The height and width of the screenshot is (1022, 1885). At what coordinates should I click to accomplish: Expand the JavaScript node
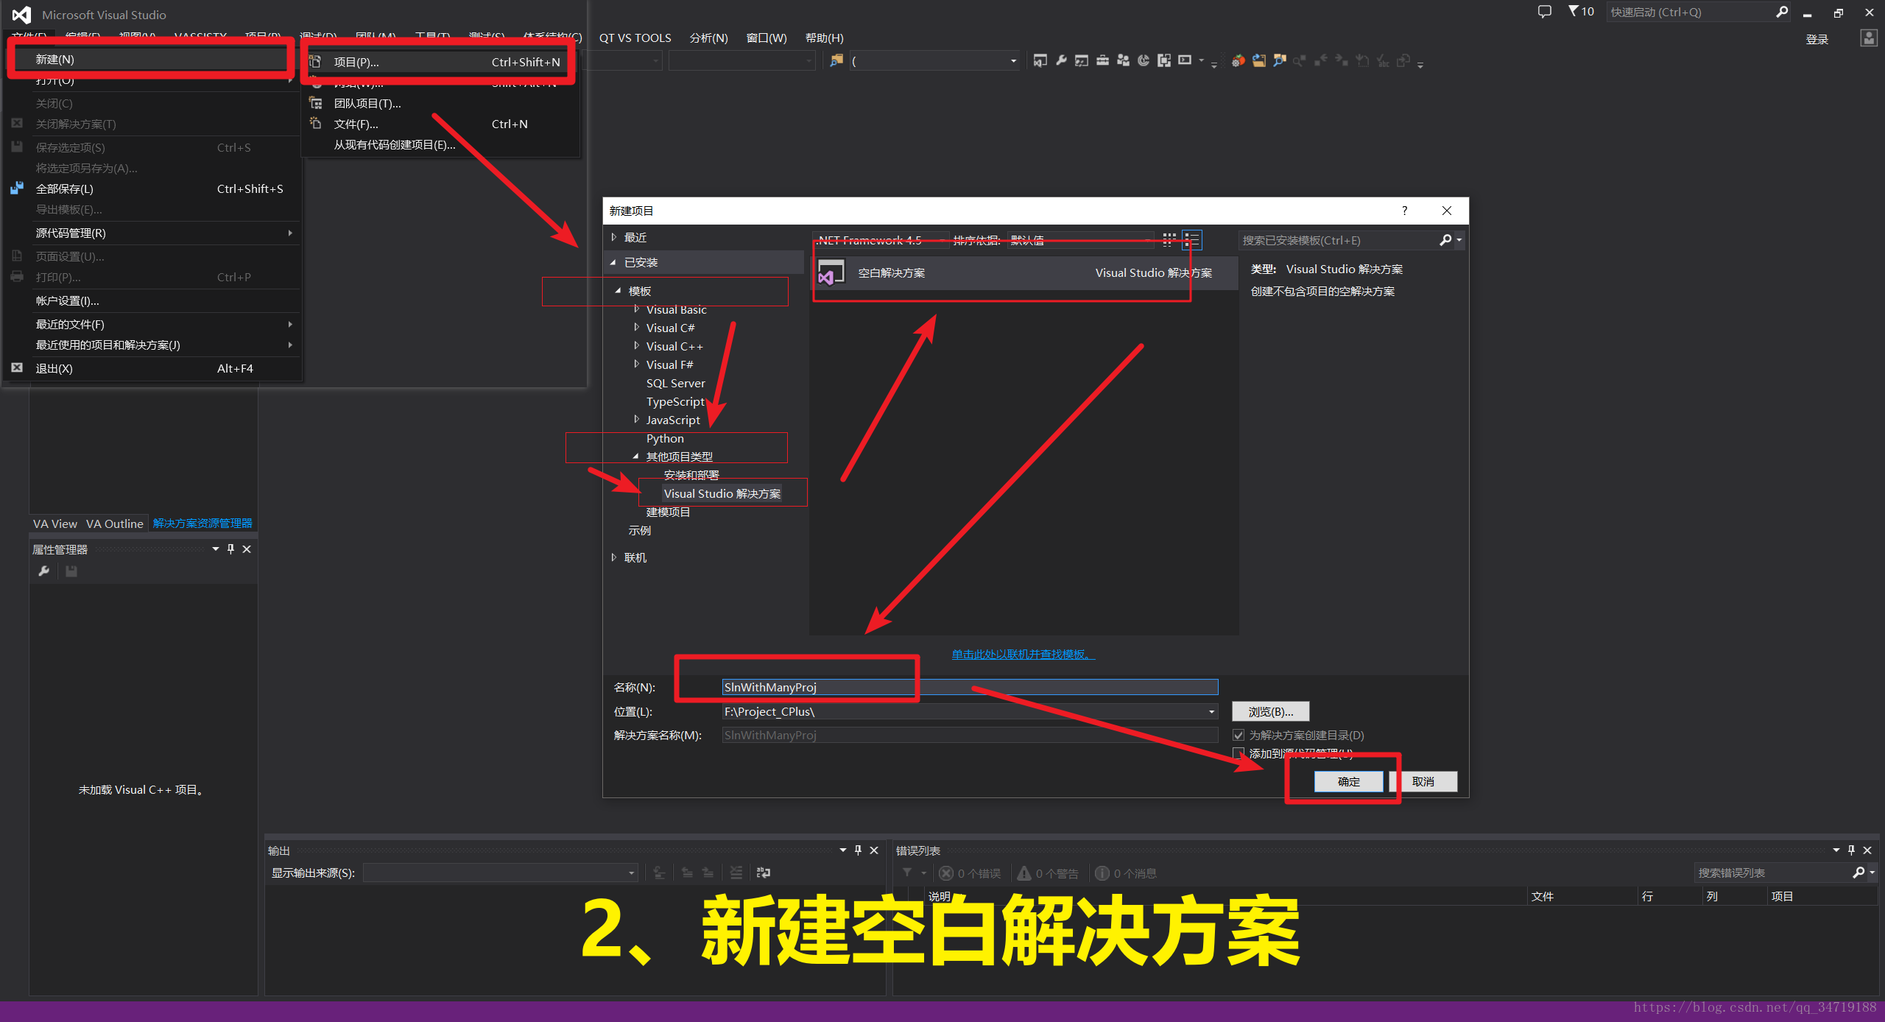point(636,420)
